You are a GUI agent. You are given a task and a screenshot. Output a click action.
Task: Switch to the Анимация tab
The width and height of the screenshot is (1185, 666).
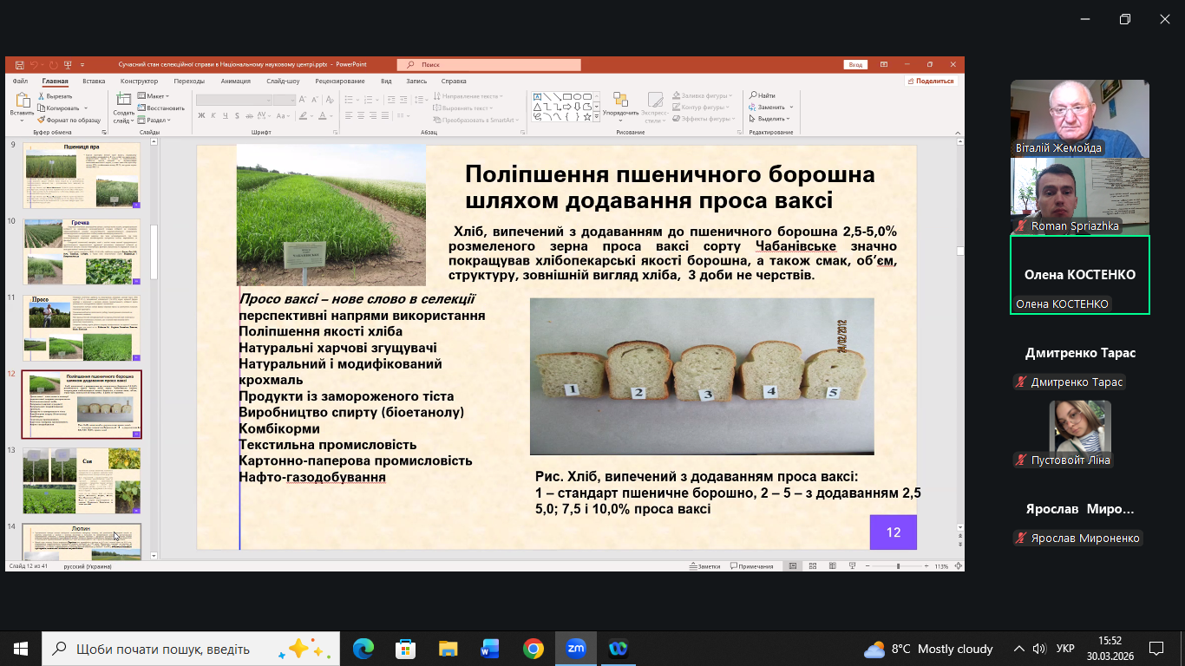[235, 81]
